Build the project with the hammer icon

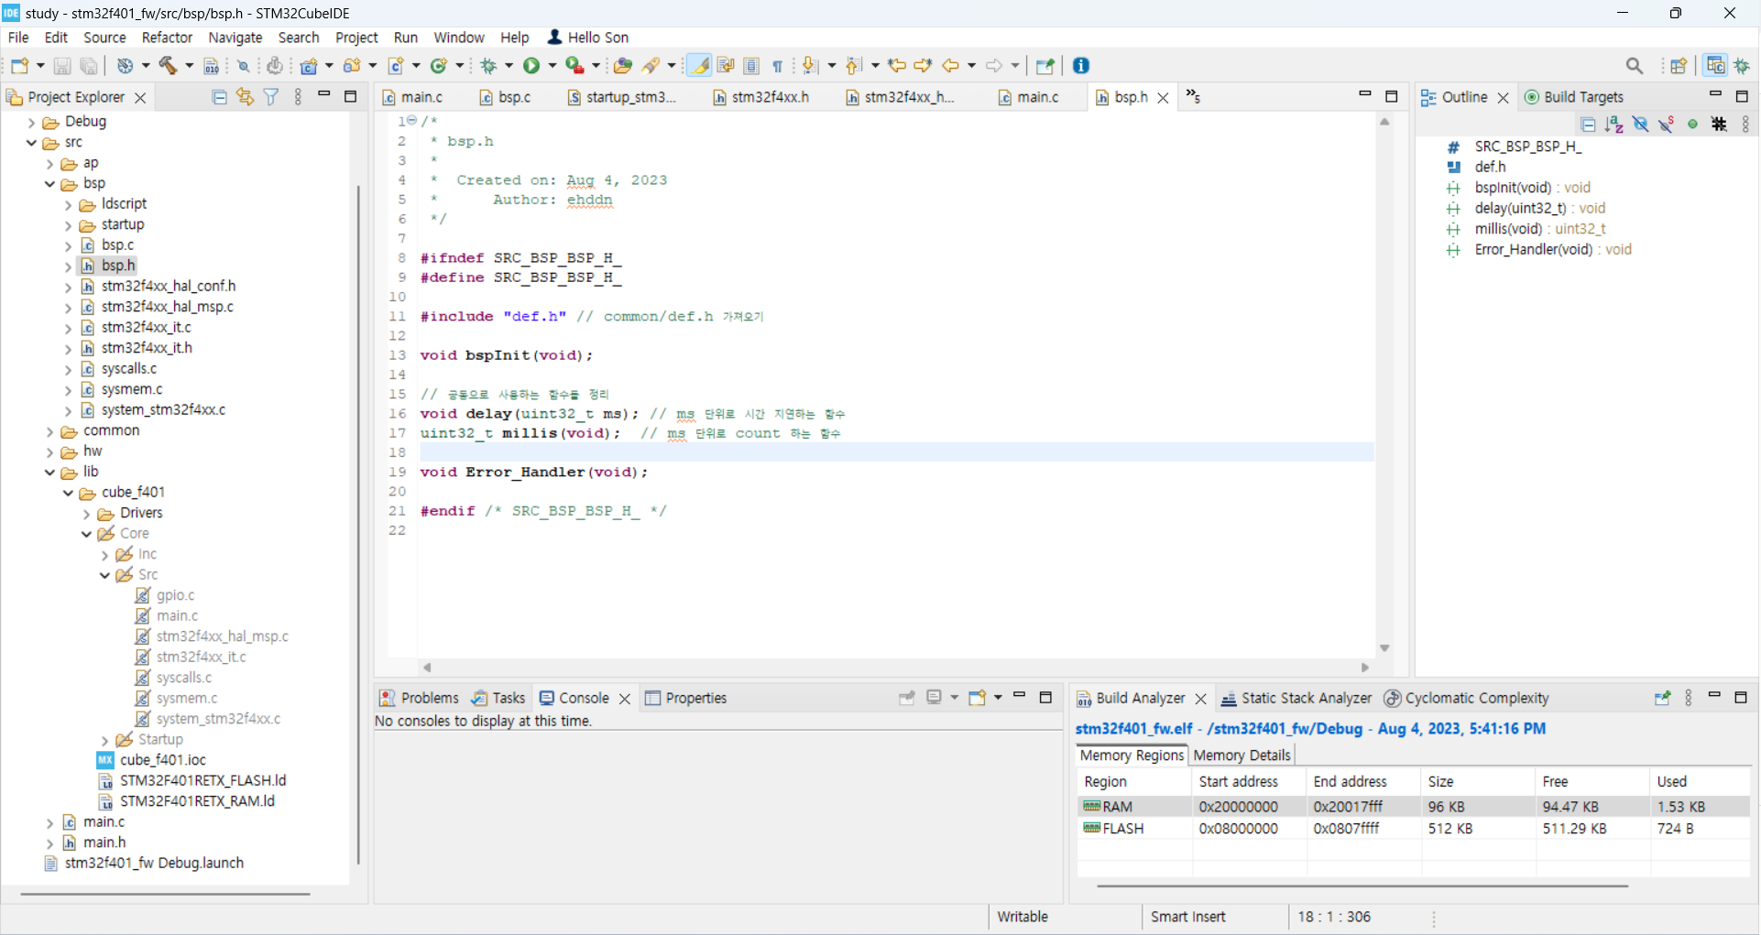168,65
